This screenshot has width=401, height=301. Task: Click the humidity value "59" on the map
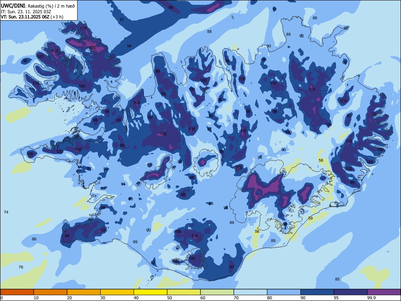(310, 218)
